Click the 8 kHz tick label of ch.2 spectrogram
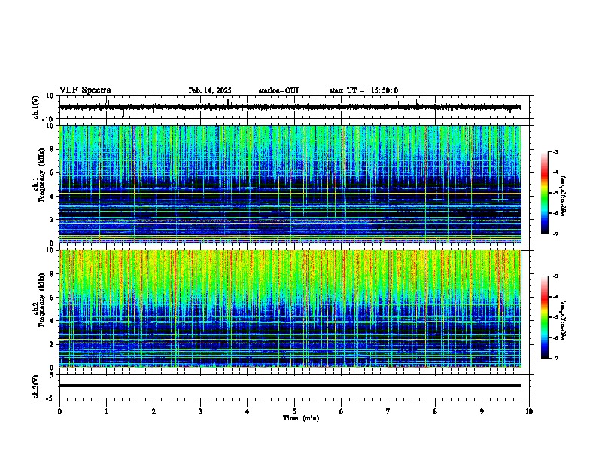Screen dimensions: 596x461 click(x=52, y=274)
